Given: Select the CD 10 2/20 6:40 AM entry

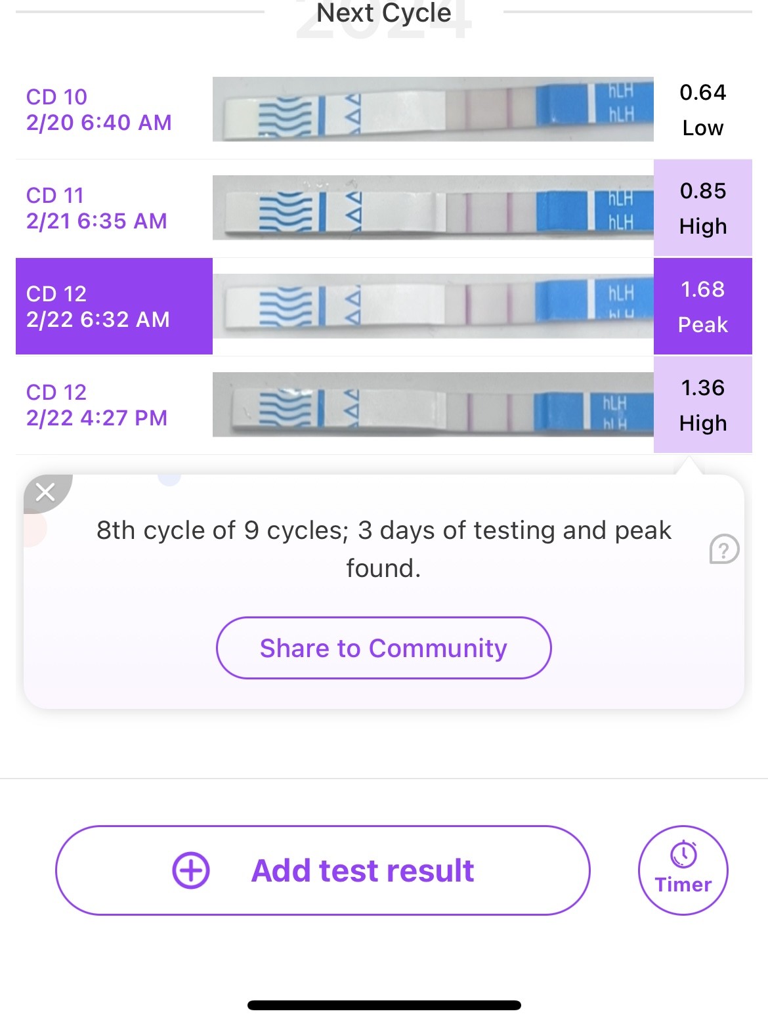Looking at the screenshot, I should click(98, 110).
